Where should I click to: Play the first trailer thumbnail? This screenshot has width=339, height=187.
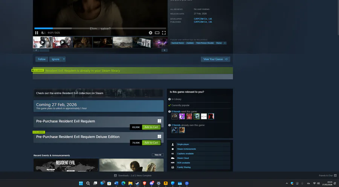(42, 42)
